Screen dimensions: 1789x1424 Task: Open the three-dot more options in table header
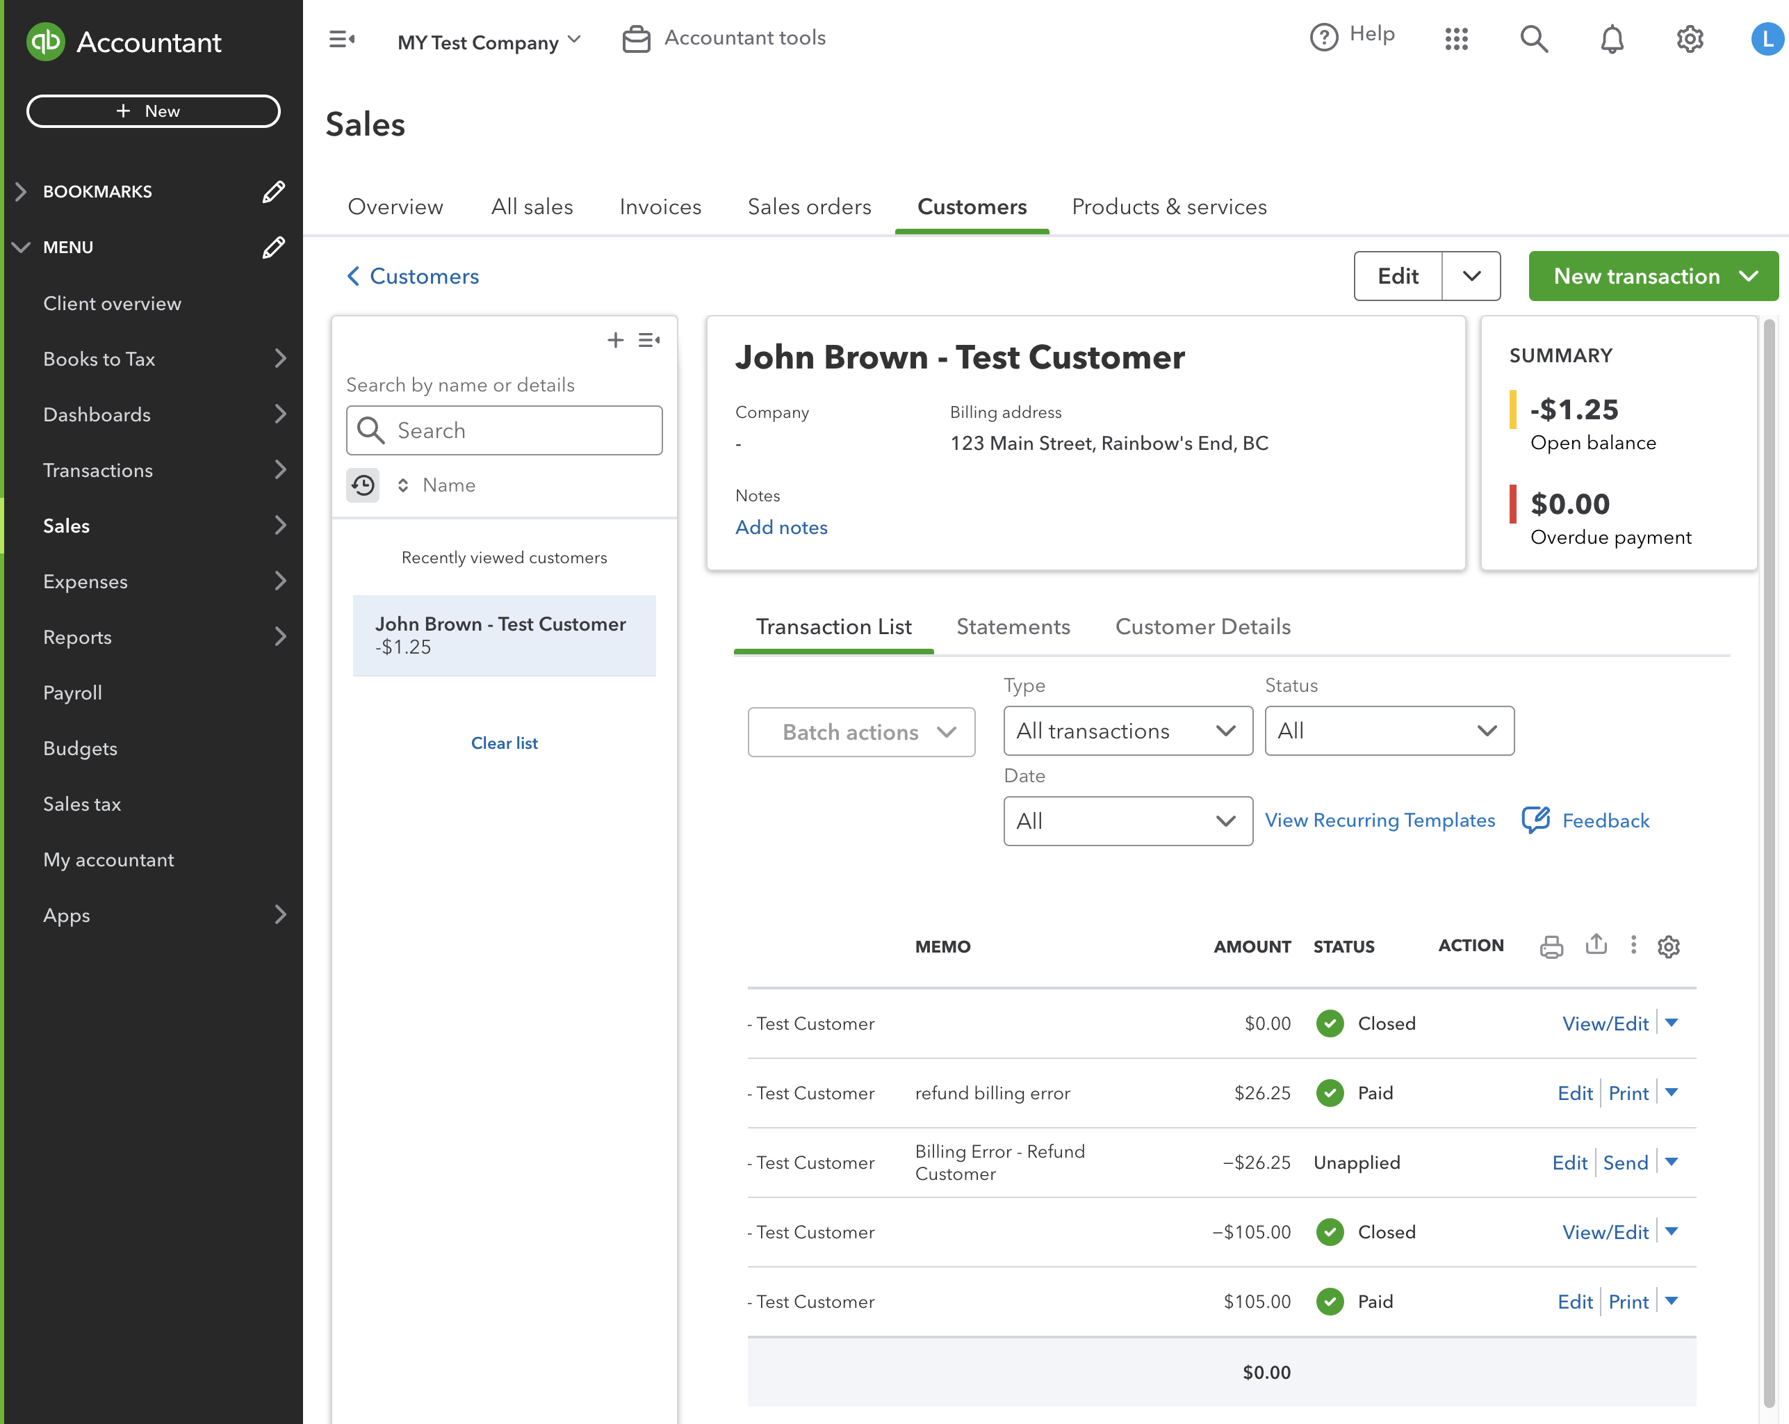1633,945
